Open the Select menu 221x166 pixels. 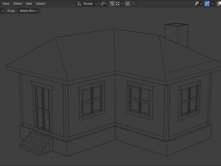point(17,4)
